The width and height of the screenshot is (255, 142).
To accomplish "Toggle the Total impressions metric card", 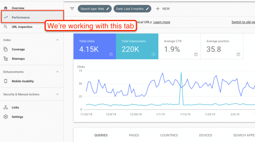I will tap(137, 46).
